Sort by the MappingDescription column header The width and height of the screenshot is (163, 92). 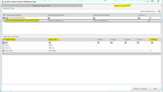(x=115, y=15)
